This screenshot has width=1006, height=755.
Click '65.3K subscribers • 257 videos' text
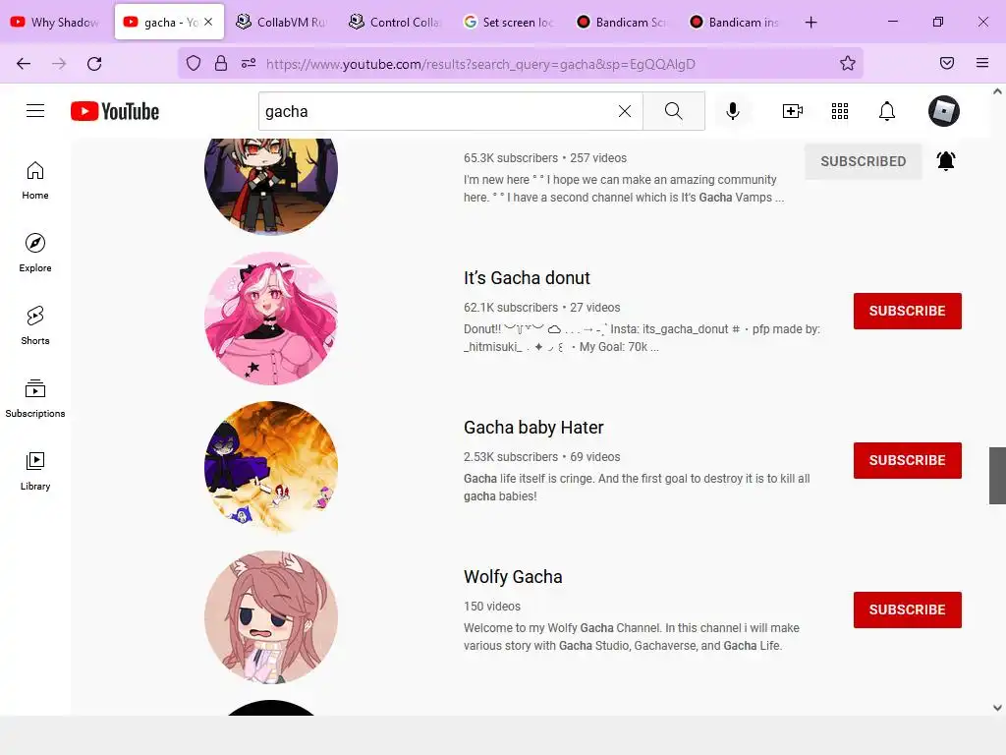(544, 158)
